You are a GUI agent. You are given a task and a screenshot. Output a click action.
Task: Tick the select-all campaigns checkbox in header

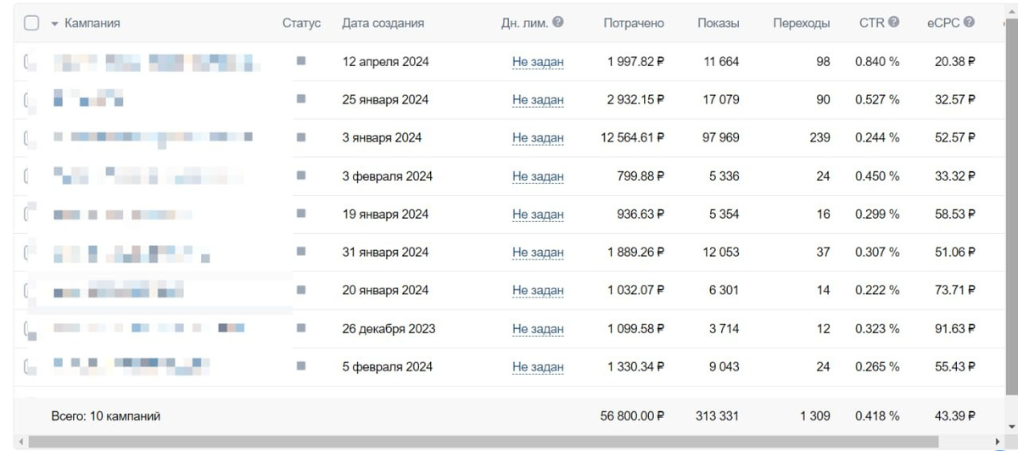tap(31, 24)
